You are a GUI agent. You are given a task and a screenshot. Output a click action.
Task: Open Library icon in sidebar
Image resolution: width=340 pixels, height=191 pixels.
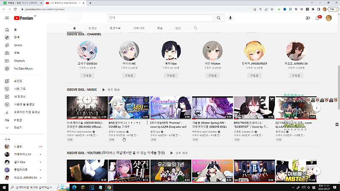click(x=7, y=81)
